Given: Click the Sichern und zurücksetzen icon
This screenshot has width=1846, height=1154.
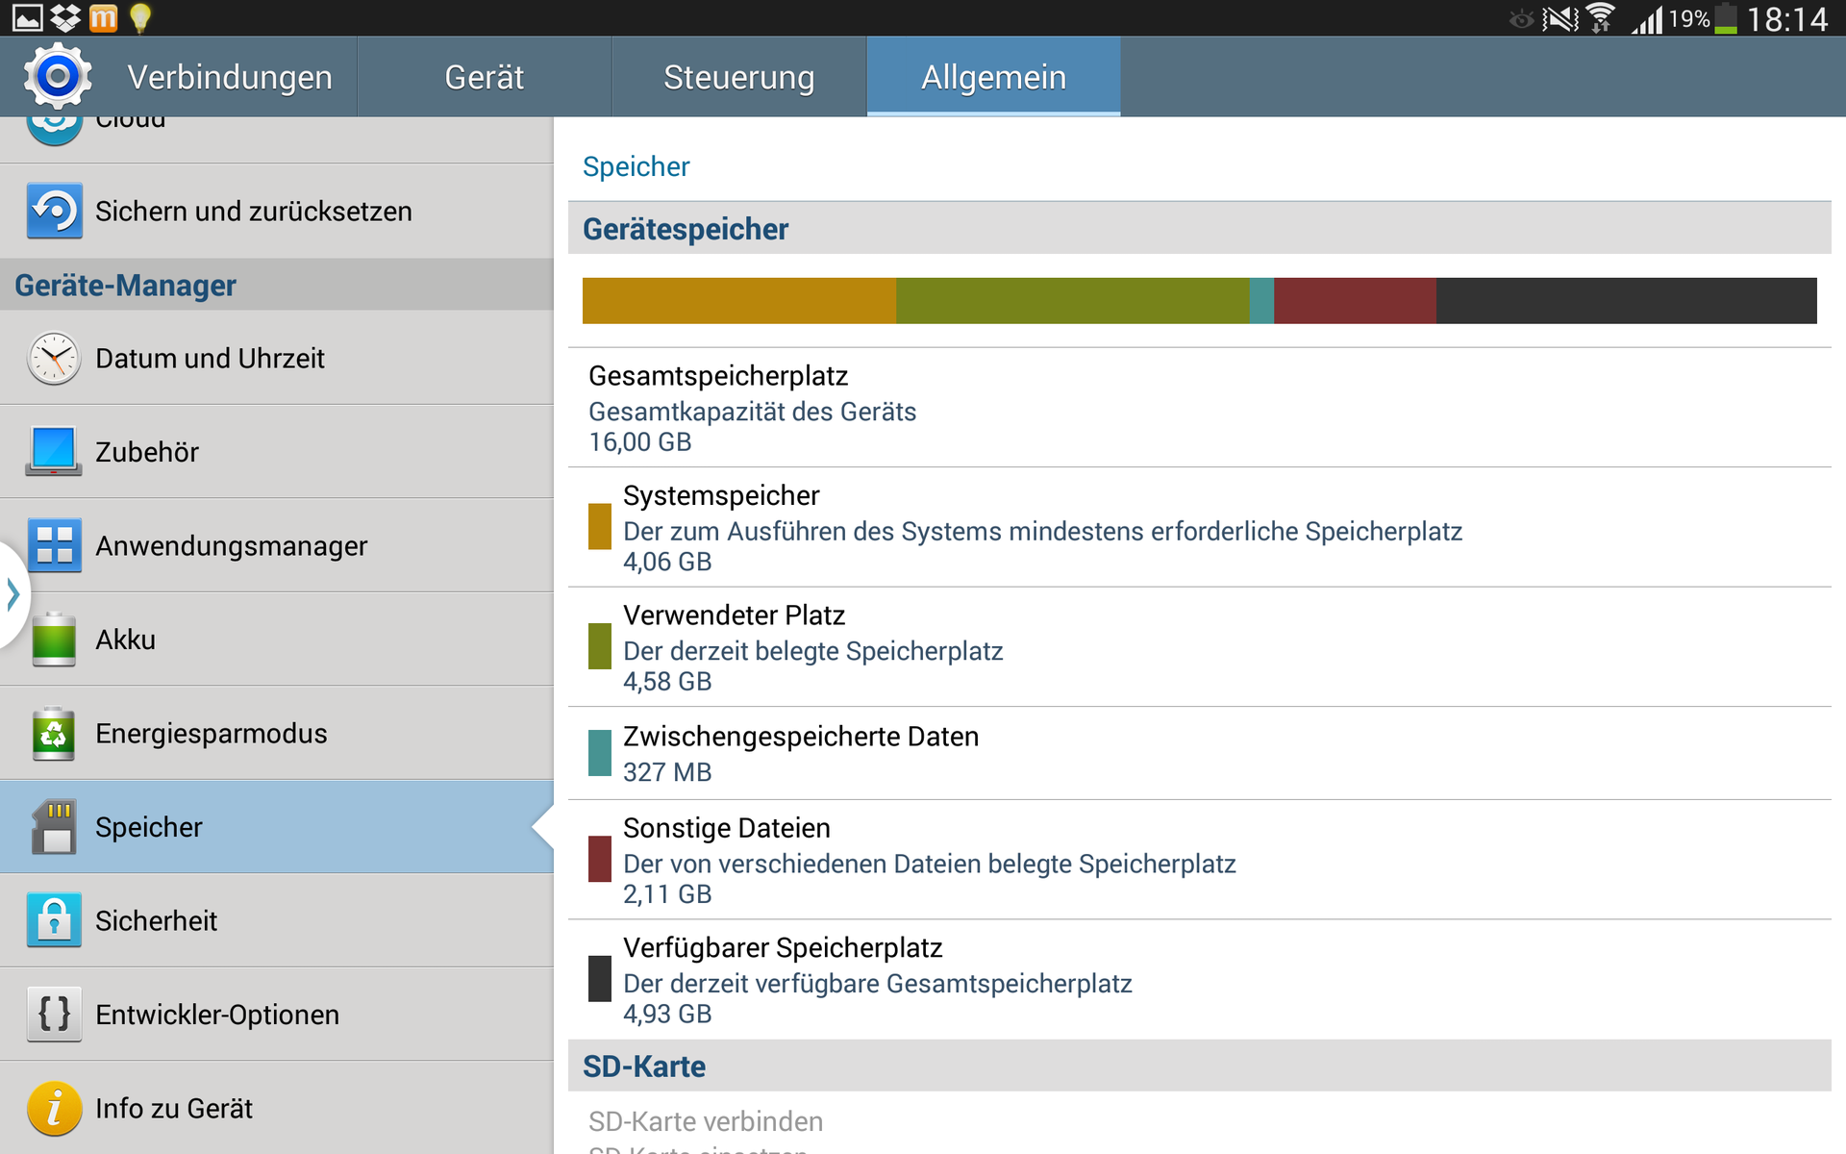Looking at the screenshot, I should coord(54,211).
